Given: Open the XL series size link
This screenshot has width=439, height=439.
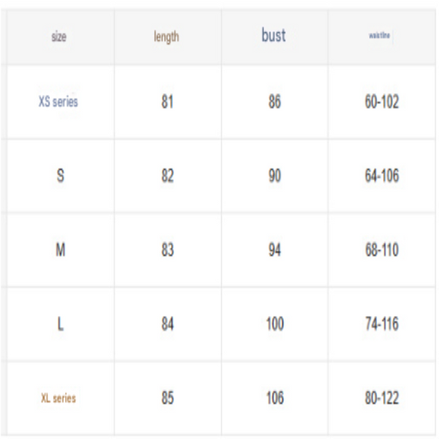Looking at the screenshot, I should [58, 399].
